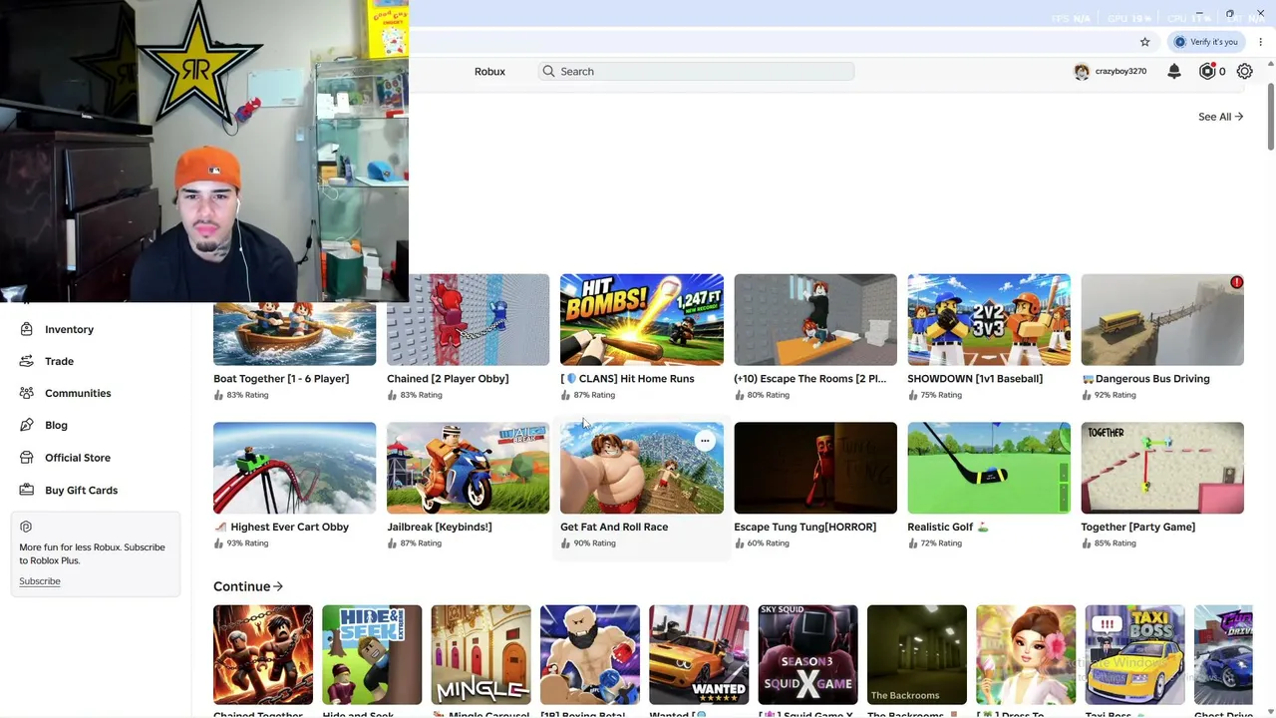1276x718 pixels.
Task: Open the Hit Home Runs game thumbnail
Action: click(642, 320)
